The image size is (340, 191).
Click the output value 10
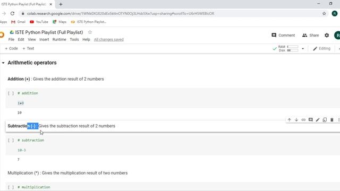click(20, 112)
